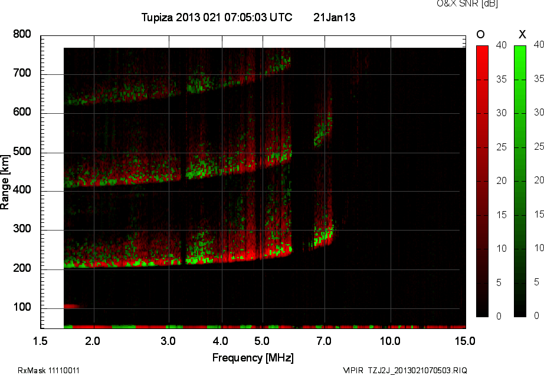Screen dimensions: 544x375
Task: Click the 800 range tick label
Action: click(22, 34)
